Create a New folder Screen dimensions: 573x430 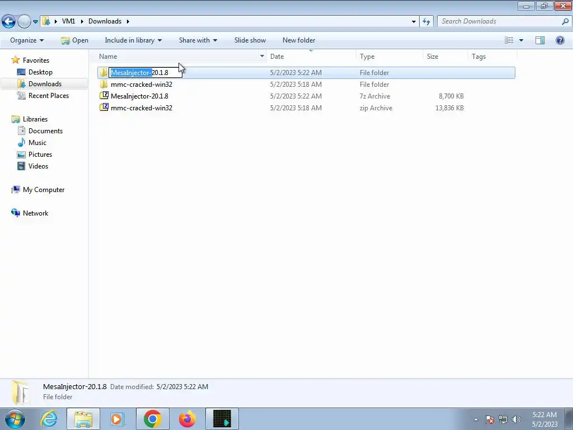pyautogui.click(x=299, y=40)
